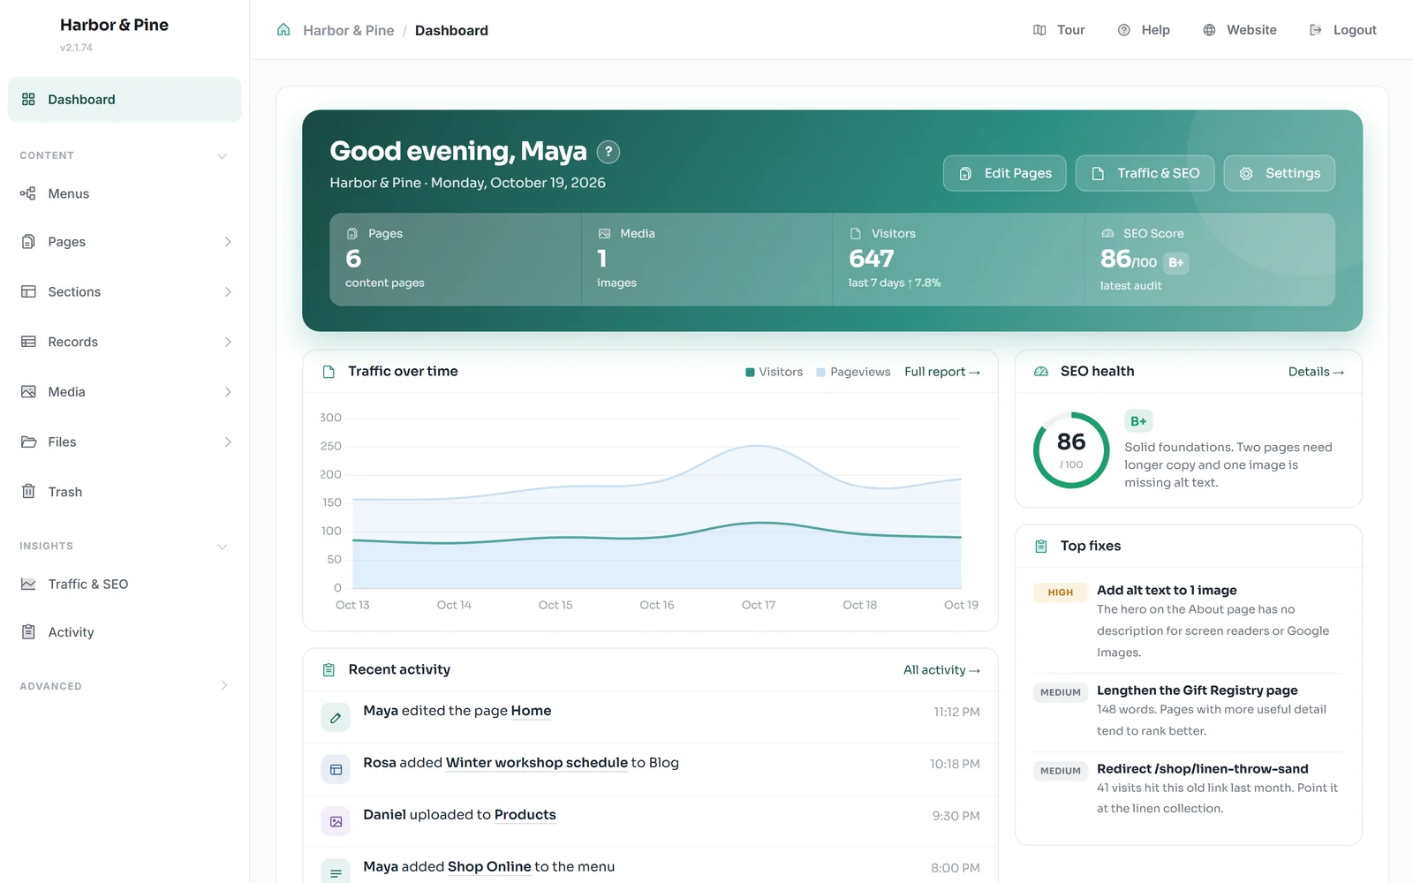This screenshot has width=1413, height=883.
Task: Click Lengthen the Gift Registry page fix
Action: coord(1189,710)
